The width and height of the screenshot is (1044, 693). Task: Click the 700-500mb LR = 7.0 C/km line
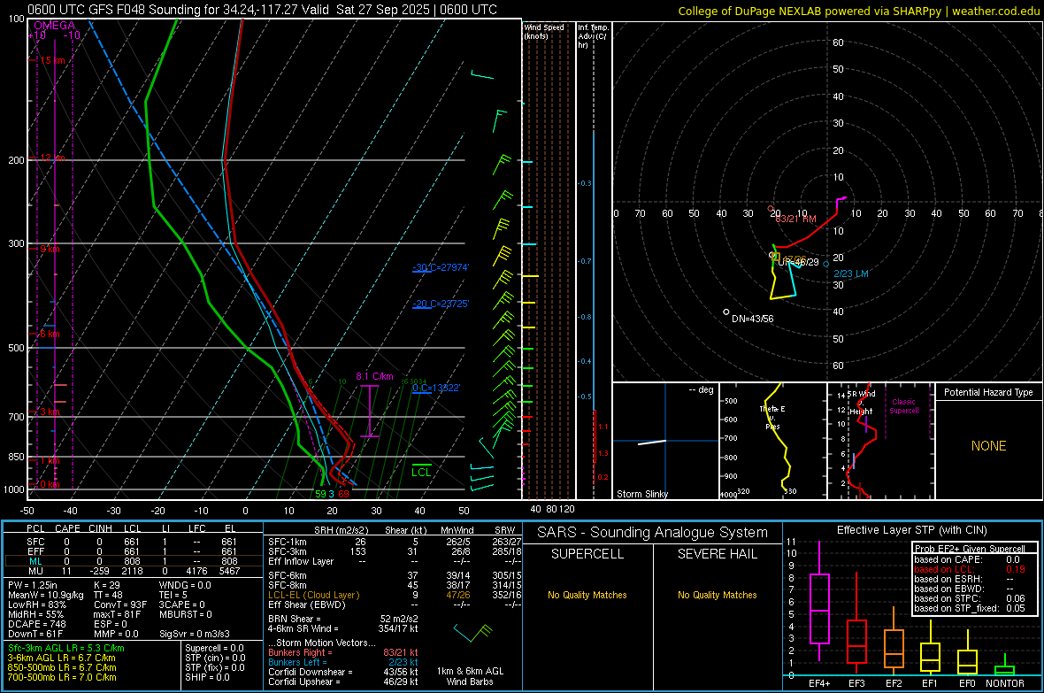click(x=62, y=677)
